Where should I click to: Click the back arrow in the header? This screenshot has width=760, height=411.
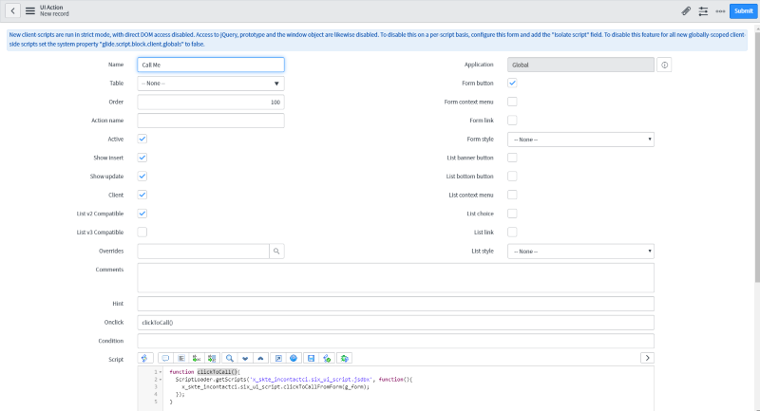(x=13, y=10)
